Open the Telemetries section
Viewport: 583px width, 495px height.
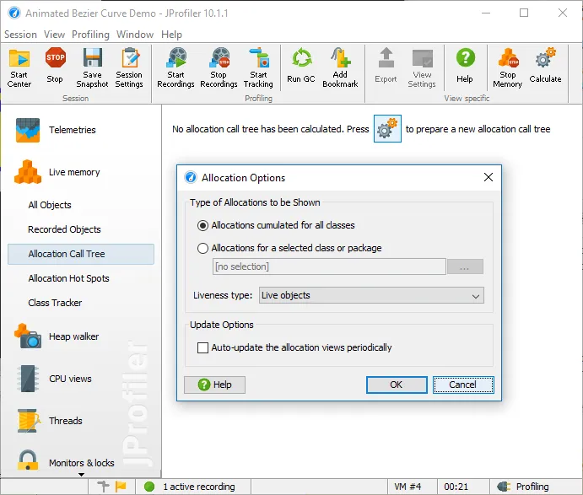coord(56,130)
